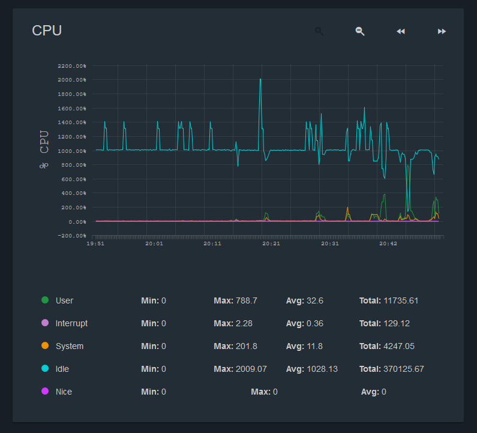Image resolution: width=477 pixels, height=433 pixels.
Task: Pan the chart forward with fast-forward arrows
Action: pos(442,31)
